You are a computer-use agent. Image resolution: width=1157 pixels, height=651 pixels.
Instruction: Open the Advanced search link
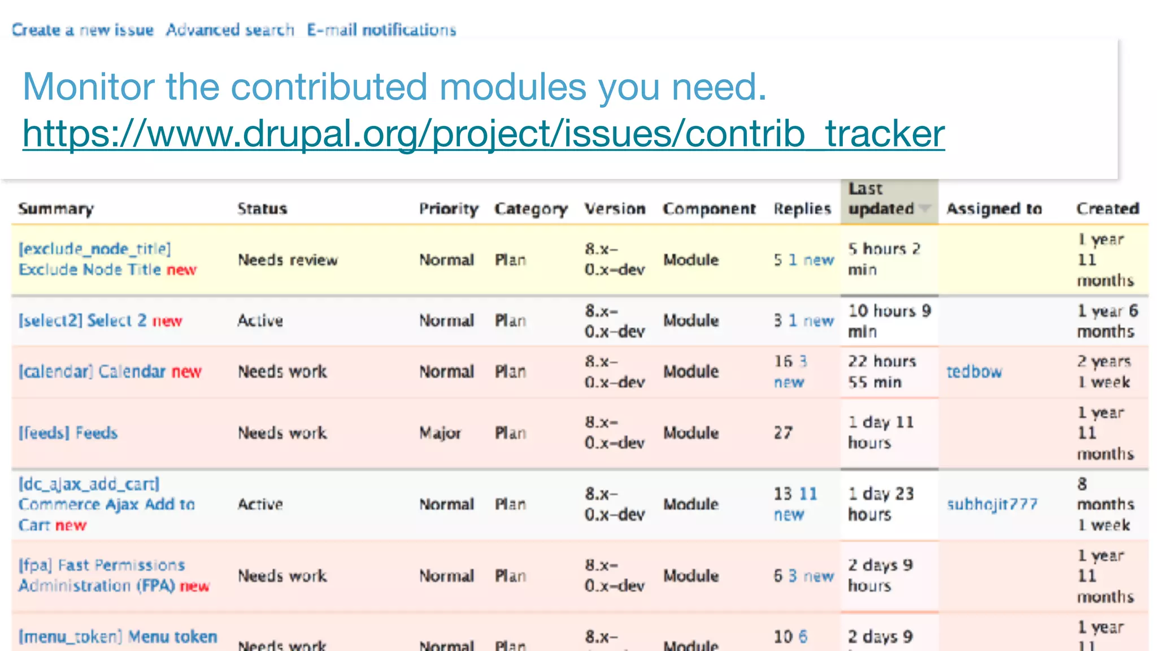coord(230,29)
